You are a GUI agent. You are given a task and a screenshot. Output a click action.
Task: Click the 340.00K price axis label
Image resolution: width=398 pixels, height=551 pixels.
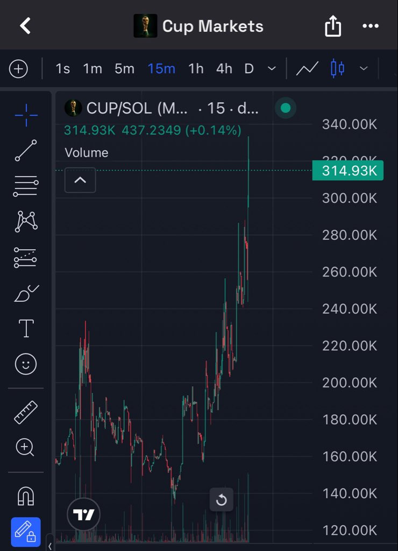350,124
